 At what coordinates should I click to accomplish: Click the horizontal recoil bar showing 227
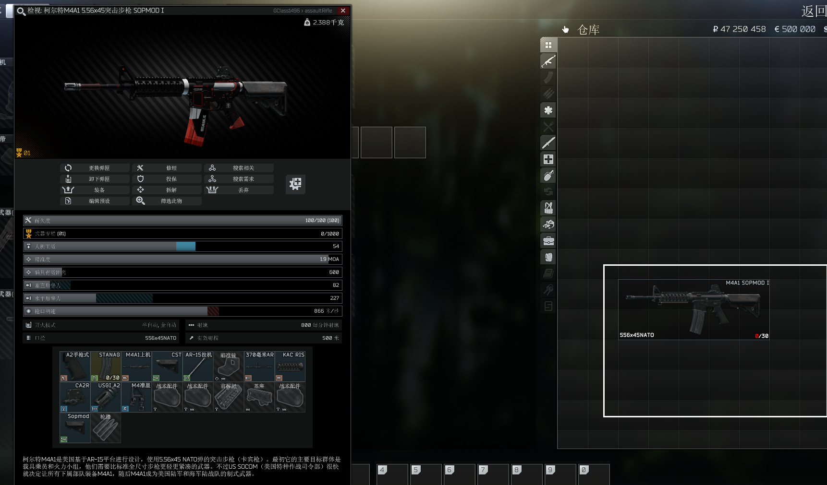pos(182,298)
